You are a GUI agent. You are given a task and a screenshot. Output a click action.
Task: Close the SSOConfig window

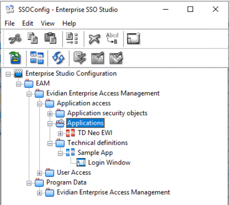(215, 9)
